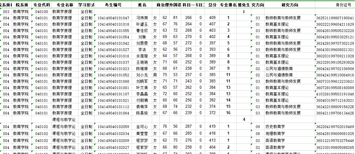
Task: Select the 040100 major code cell
Action: click(41, 12)
